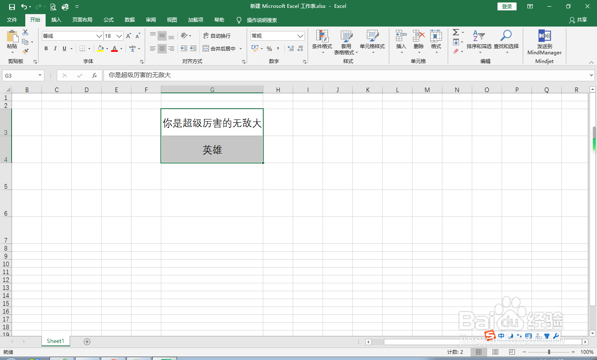Toggle bottom align for cells
The image size is (597, 360).
171,36
